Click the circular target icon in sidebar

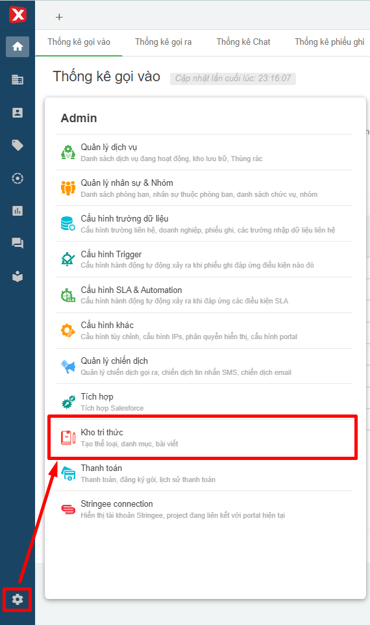pos(18,178)
